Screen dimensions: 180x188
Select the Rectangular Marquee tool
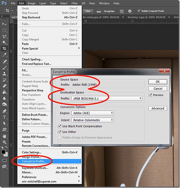(5, 30)
